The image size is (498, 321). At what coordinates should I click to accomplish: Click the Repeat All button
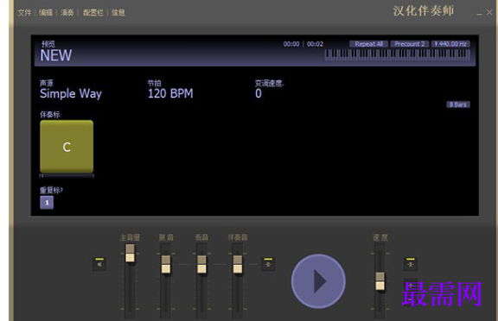click(368, 44)
